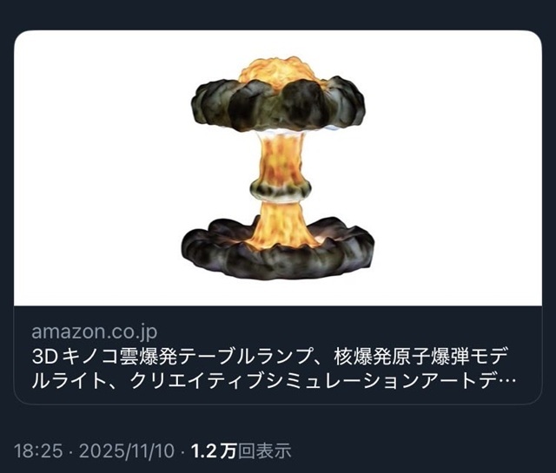Click the ellipsis ending the truncated title
The image size is (556, 473).
click(x=509, y=381)
